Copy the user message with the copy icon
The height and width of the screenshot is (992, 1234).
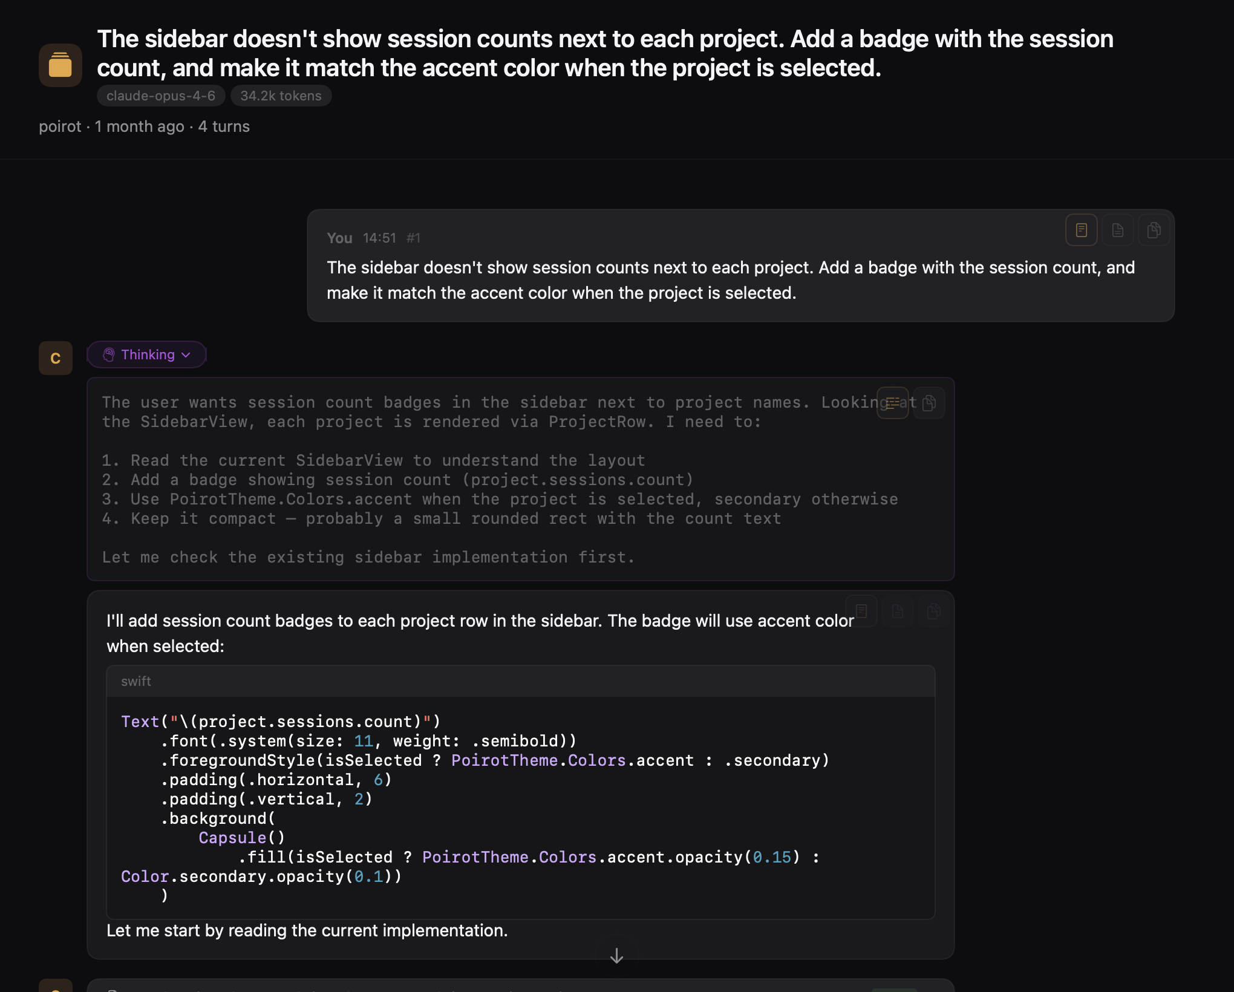point(1154,230)
